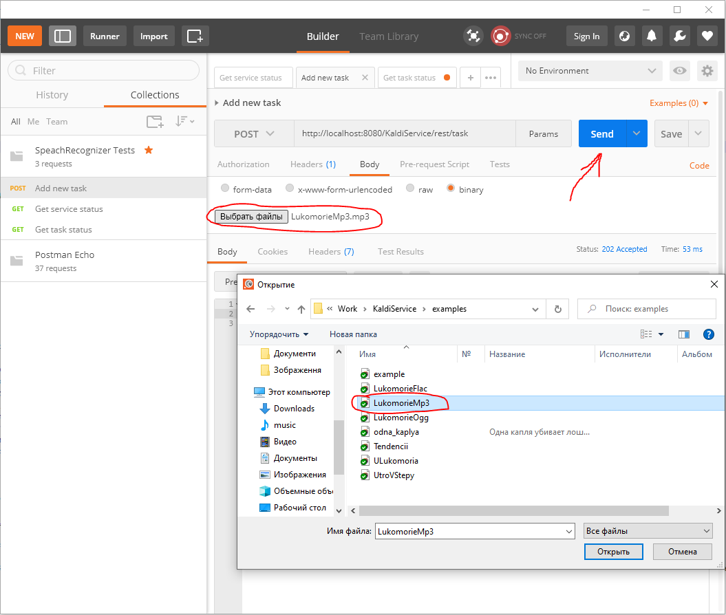726x615 pixels.
Task: Click the horizontal scrollbar in file list
Action: [514, 511]
